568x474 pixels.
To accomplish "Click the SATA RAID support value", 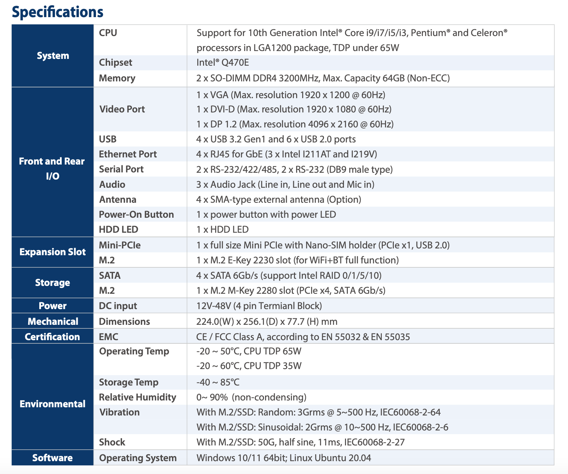I will [x=289, y=276].
